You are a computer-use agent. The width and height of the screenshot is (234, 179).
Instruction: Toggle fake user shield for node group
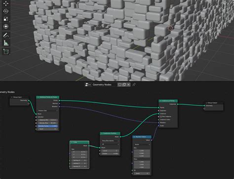pos(120,85)
